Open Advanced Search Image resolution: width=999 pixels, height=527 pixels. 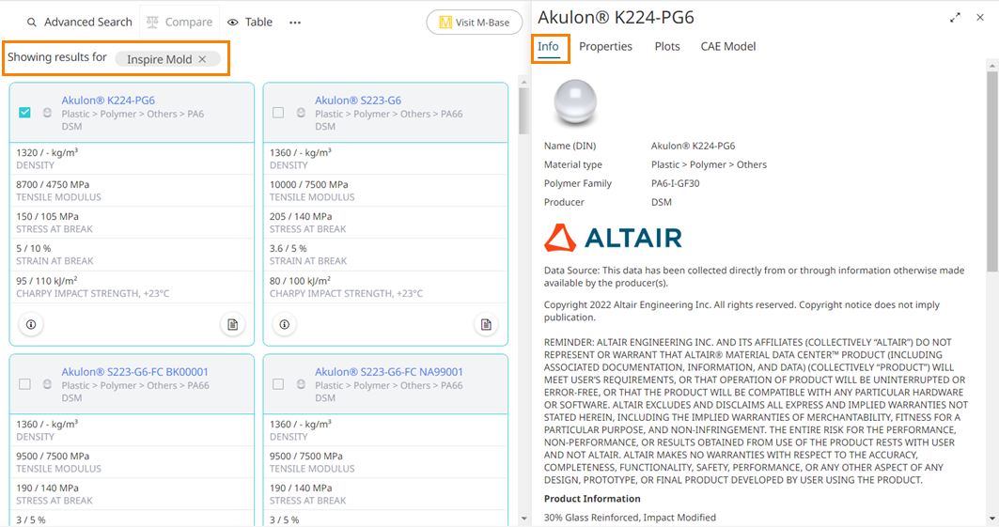pos(79,22)
